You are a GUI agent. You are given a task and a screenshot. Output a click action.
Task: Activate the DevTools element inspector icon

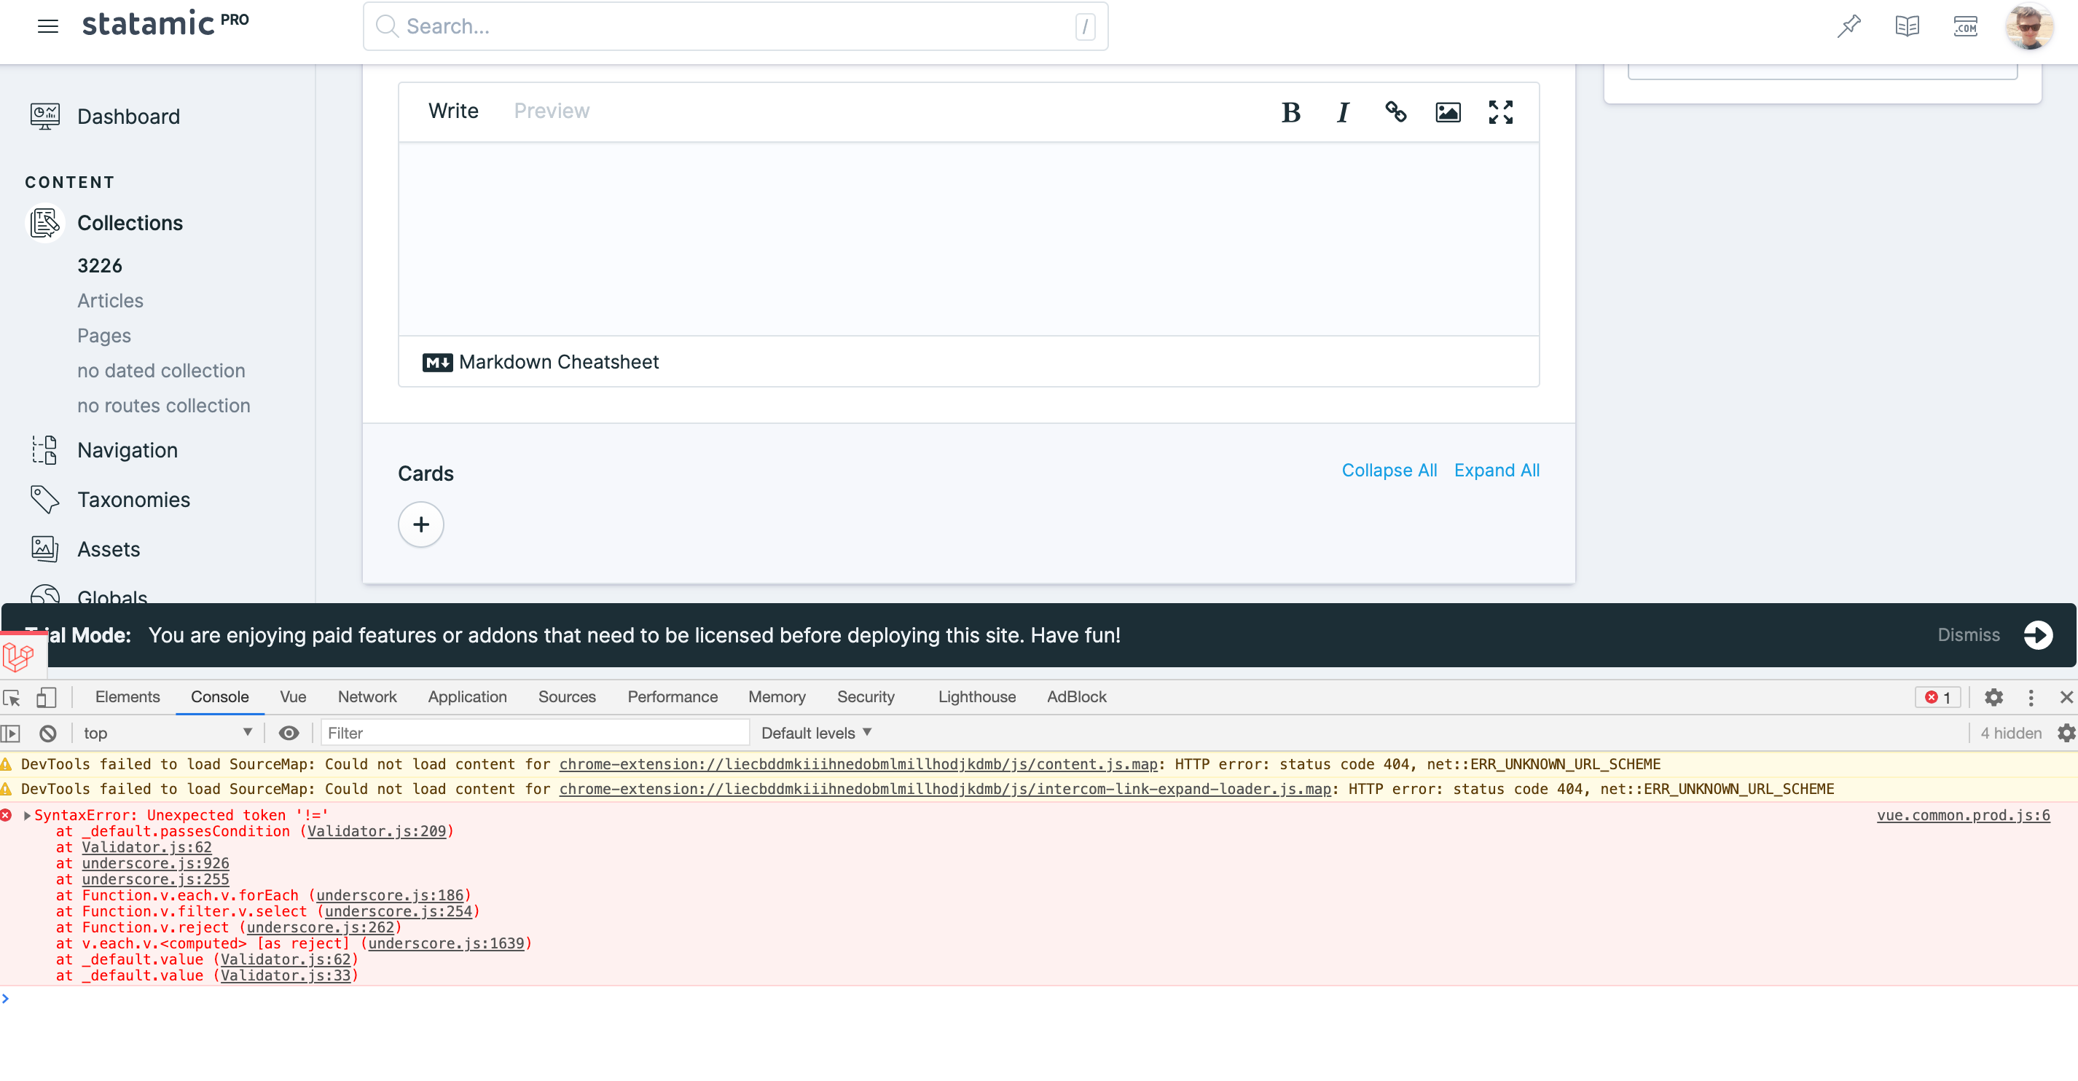pyautogui.click(x=12, y=697)
